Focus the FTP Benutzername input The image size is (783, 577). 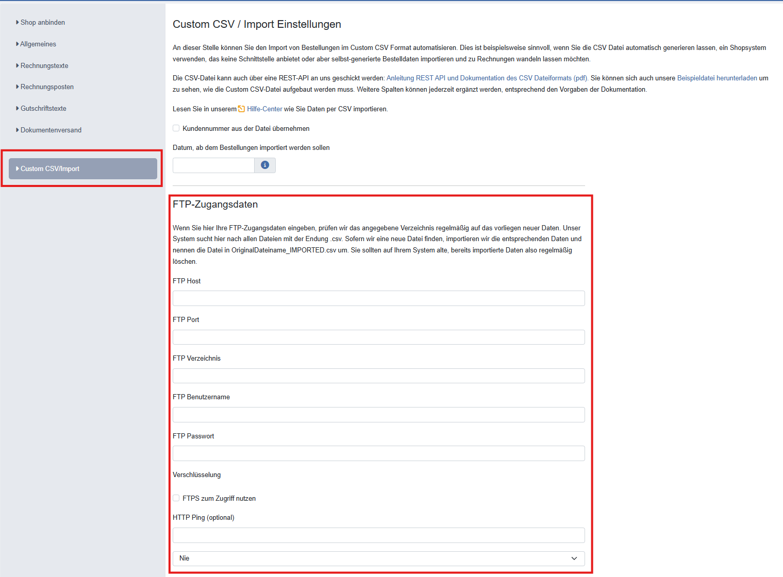click(x=379, y=415)
